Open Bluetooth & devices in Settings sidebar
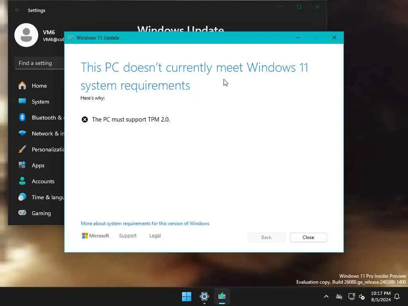408x306 pixels. click(x=39, y=118)
